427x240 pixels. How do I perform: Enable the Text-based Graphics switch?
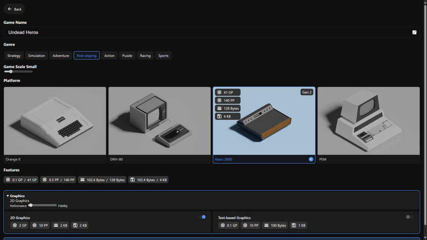[x=409, y=217]
